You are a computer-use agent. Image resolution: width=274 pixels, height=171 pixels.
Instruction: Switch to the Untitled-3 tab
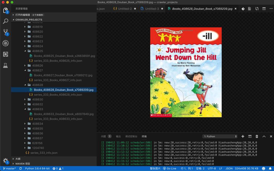(152, 9)
